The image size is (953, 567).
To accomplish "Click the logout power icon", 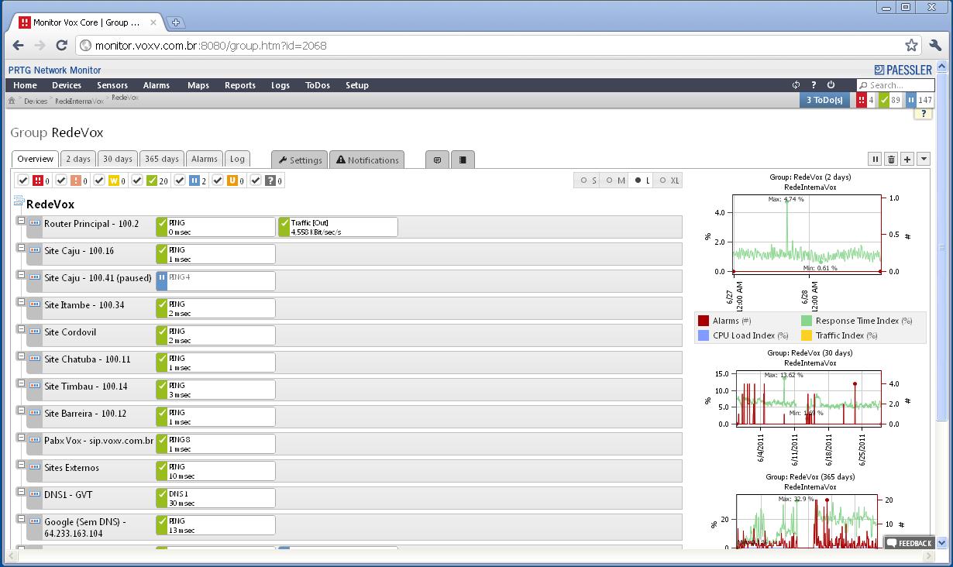I will coord(831,85).
